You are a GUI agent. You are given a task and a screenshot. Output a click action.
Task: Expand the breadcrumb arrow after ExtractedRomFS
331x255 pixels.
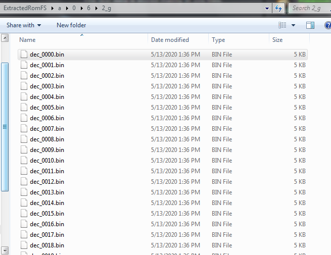[53, 8]
